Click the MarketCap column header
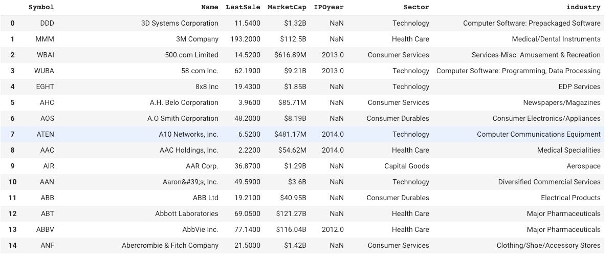Image resolution: width=615 pixels, height=256 pixels. [287, 7]
